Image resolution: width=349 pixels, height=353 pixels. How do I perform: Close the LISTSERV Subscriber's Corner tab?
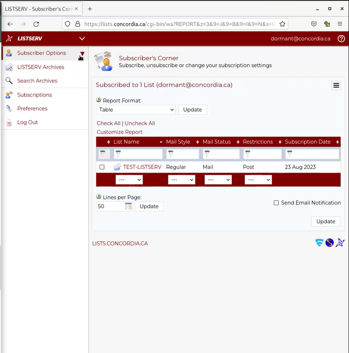76,9
